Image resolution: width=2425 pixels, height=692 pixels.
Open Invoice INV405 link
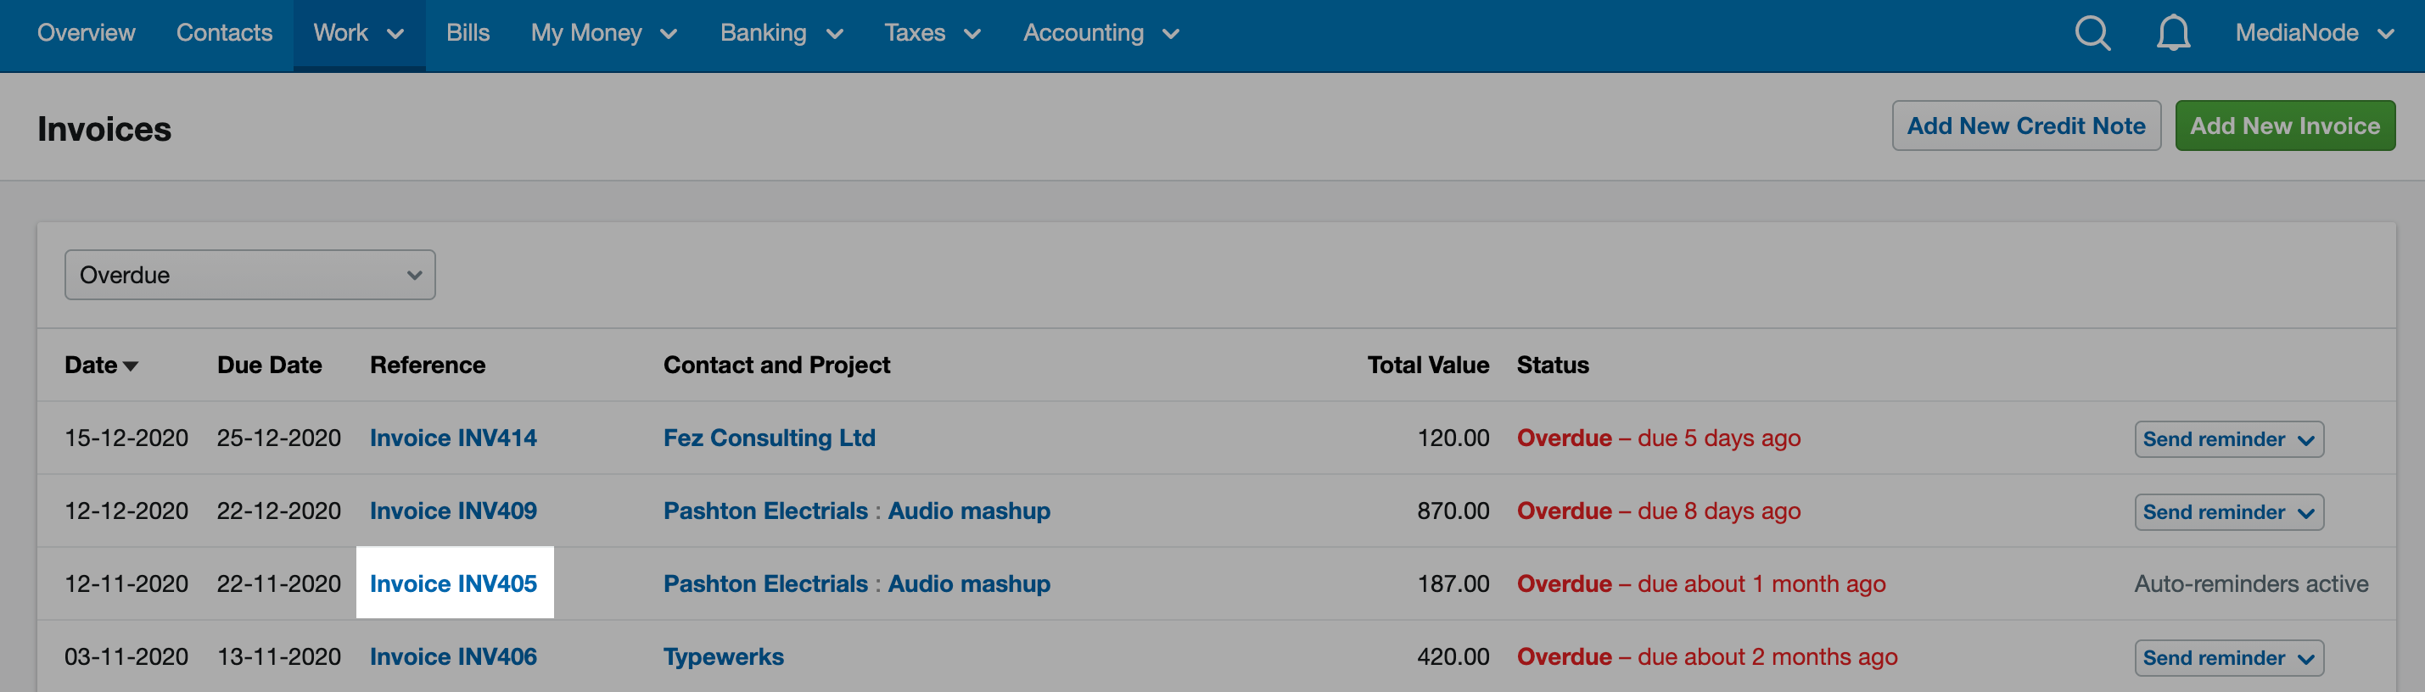click(453, 583)
